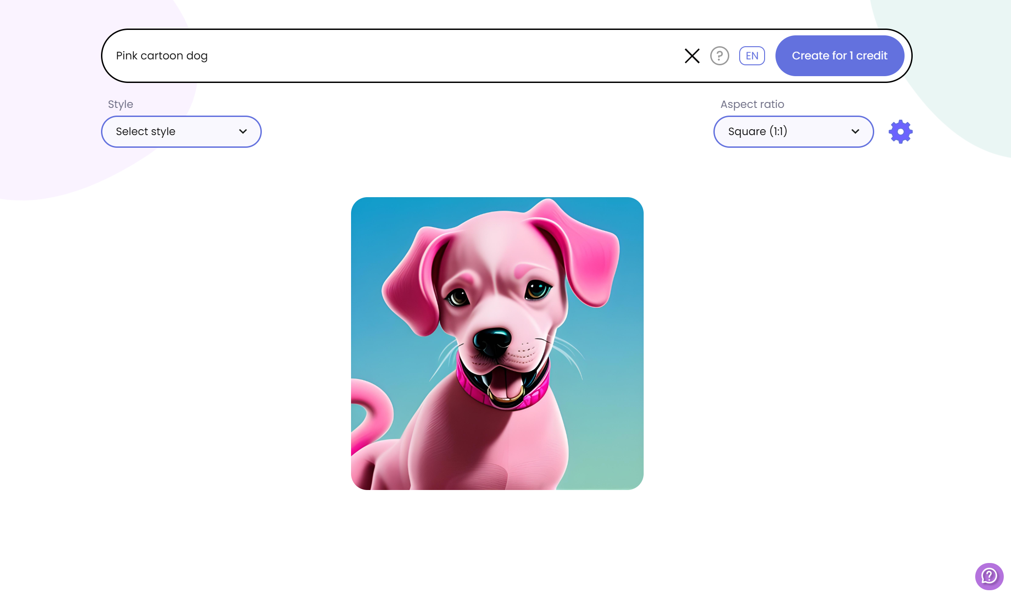
Task: Change the EN language selector
Action: pyautogui.click(x=752, y=56)
